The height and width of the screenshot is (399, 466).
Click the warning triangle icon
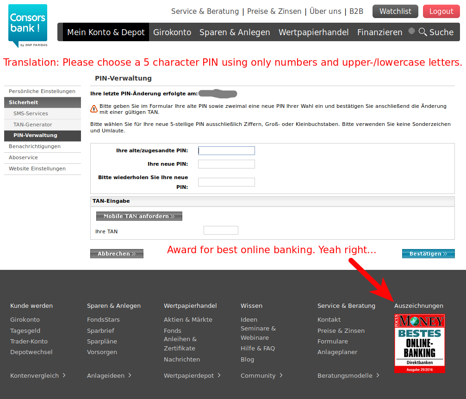tap(94, 109)
